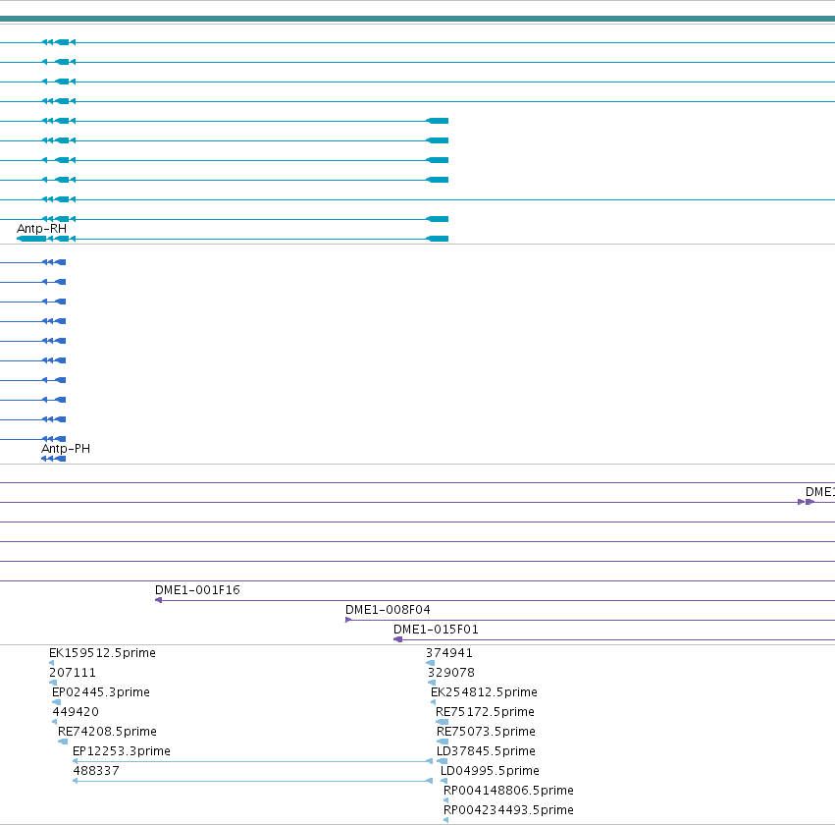Select RE75172.5prime EST label

(485, 712)
